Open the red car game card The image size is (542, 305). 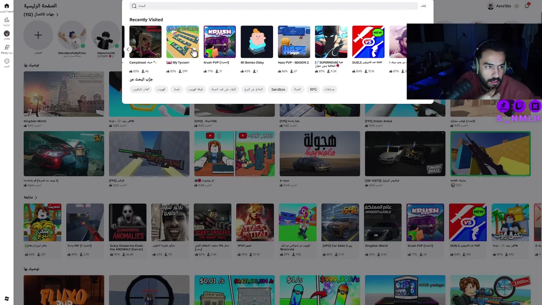(64, 153)
